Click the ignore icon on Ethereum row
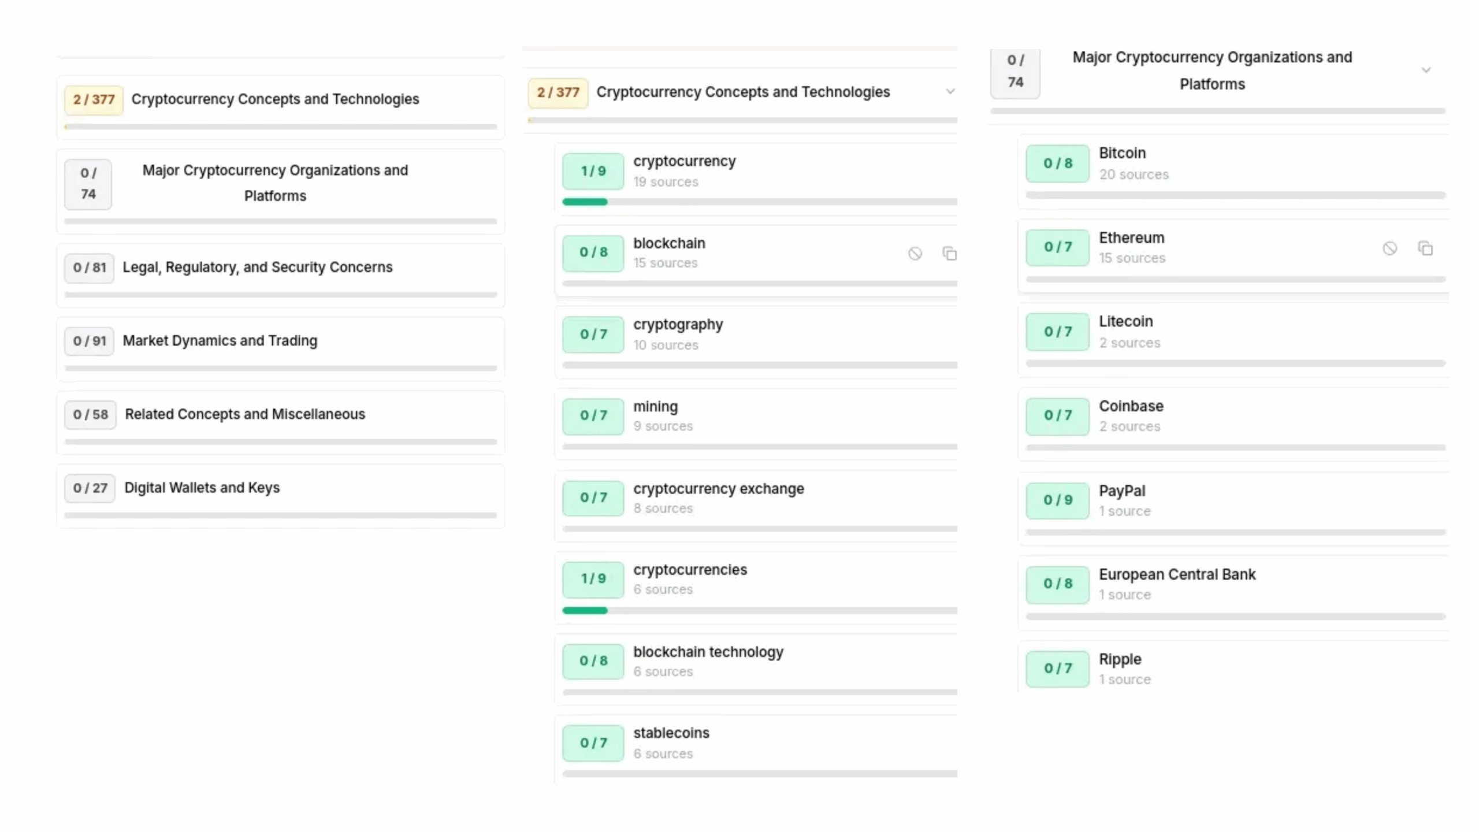Screen dimensions: 1479x832 click(1389, 248)
